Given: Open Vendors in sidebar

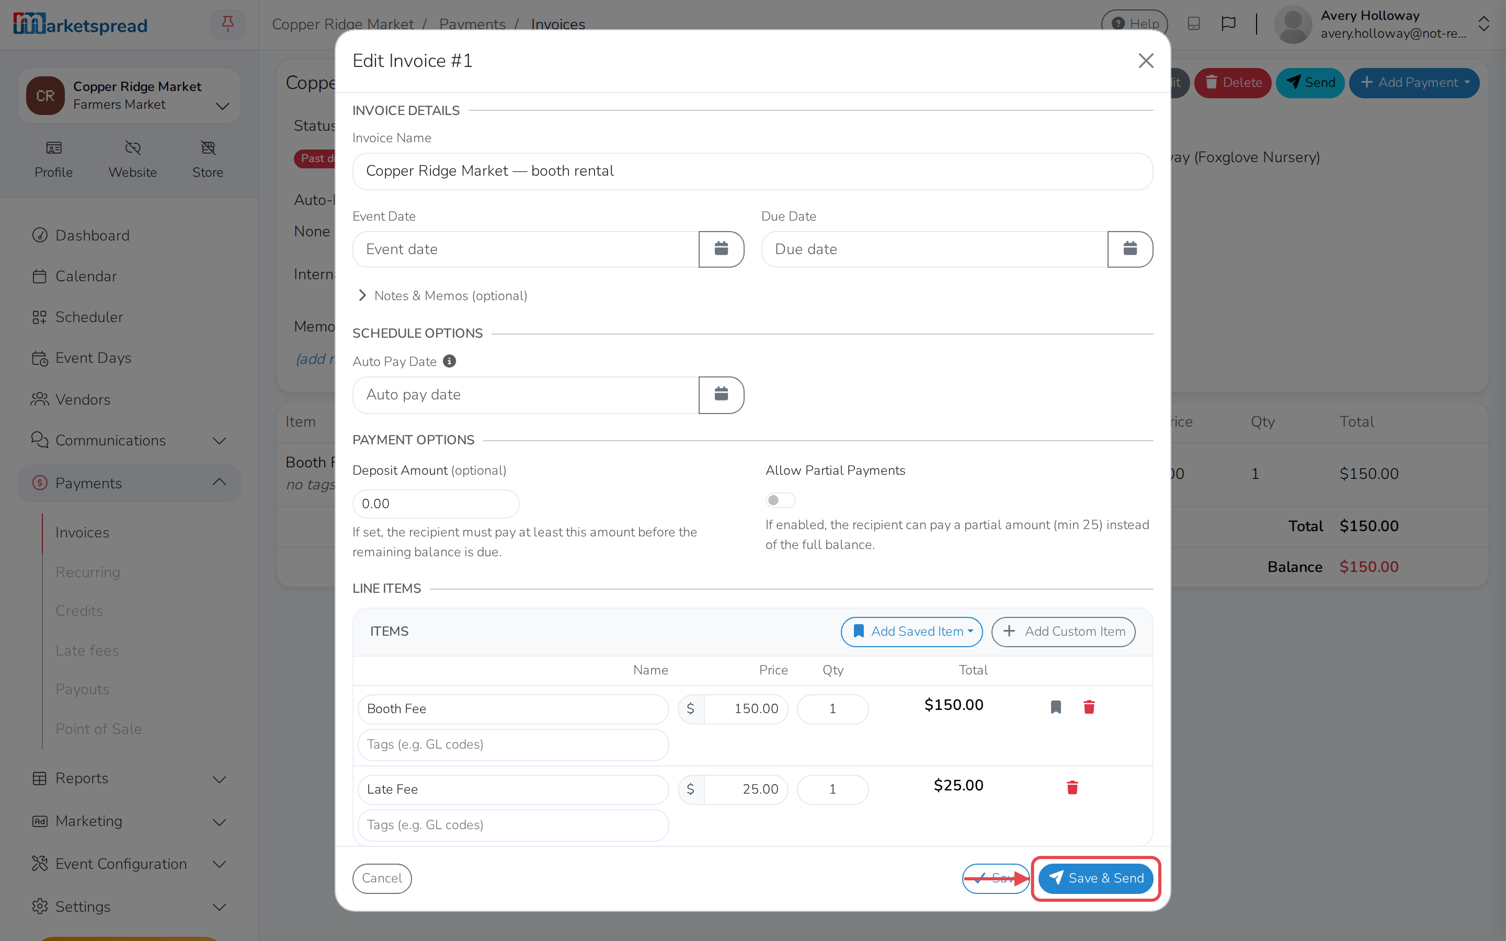Looking at the screenshot, I should click(83, 399).
